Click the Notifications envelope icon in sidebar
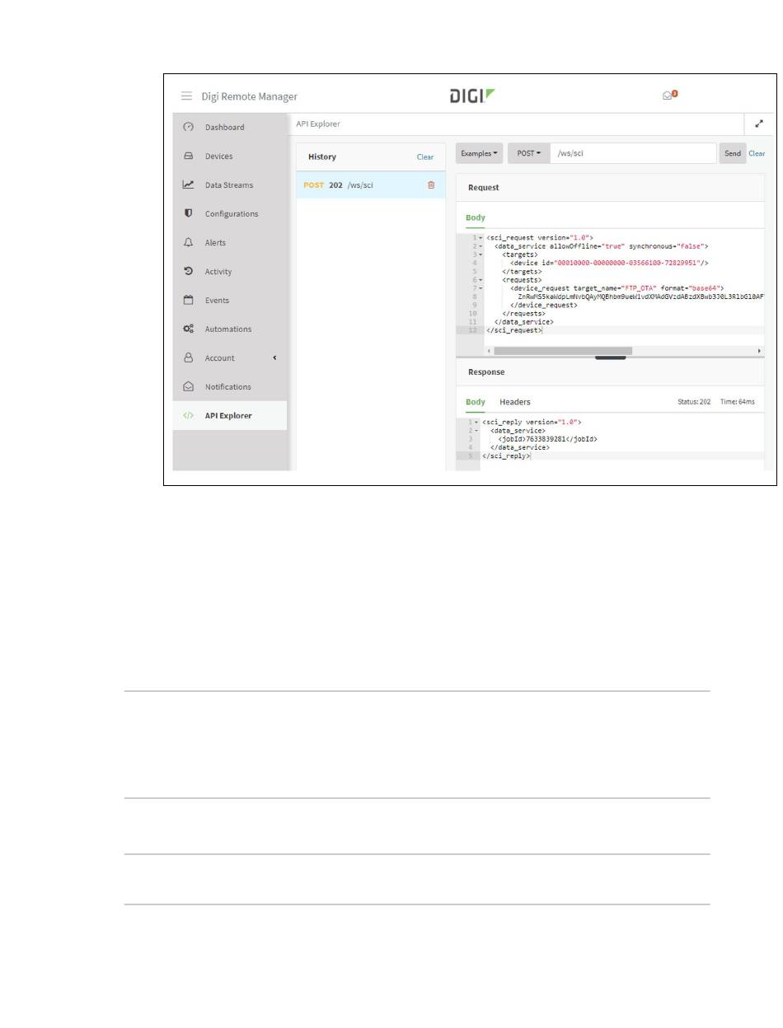Screen dimensions: 783x1028 pos(188,386)
